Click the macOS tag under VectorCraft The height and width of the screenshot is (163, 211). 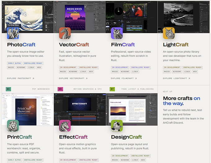[x=63, y=72]
